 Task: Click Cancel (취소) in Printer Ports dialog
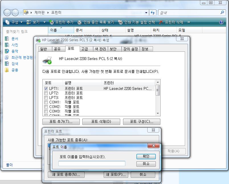[143, 175]
